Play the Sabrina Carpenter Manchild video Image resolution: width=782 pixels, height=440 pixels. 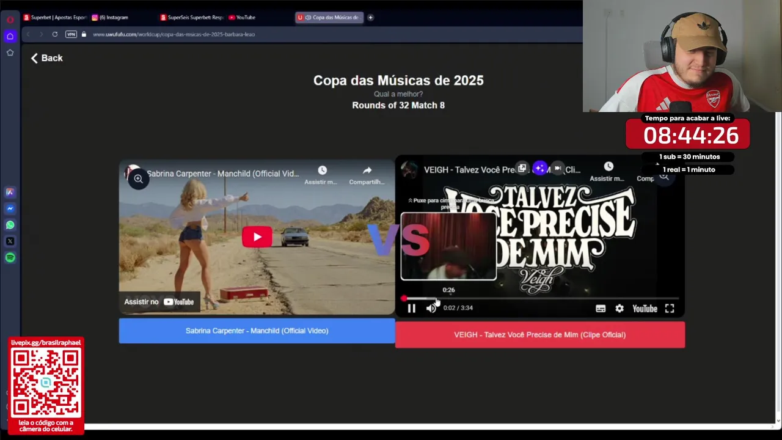257,237
